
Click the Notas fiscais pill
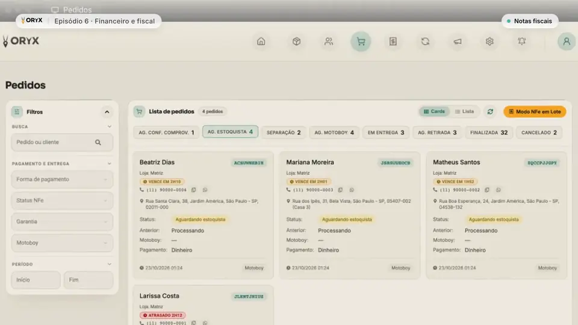530,21
